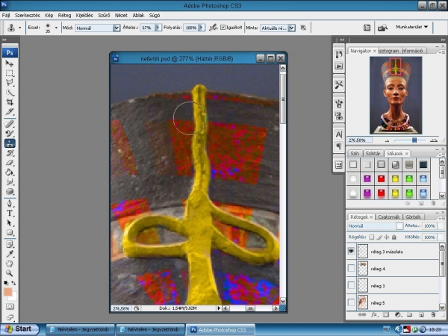Click the Navigator preview thumbnail
The image size is (448, 336).
[396, 95]
